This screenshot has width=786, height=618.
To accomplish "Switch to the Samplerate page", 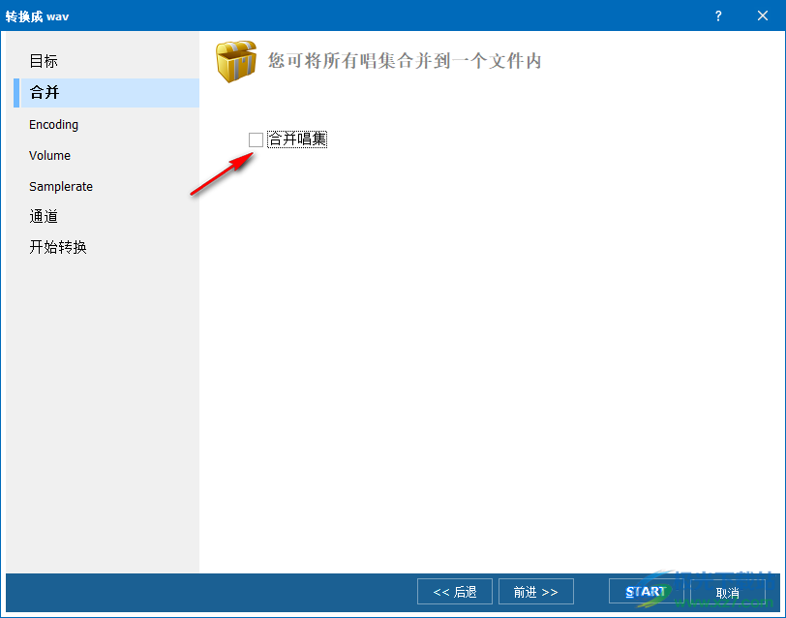I will click(61, 187).
